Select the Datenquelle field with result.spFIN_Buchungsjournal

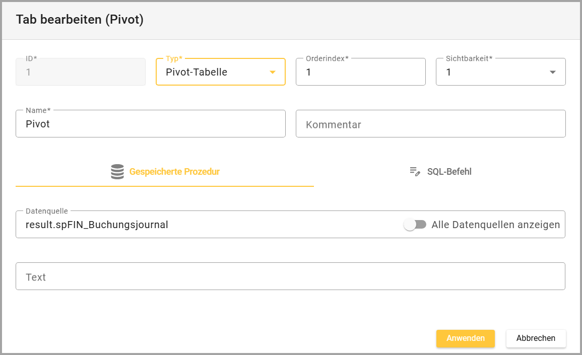tap(202, 225)
